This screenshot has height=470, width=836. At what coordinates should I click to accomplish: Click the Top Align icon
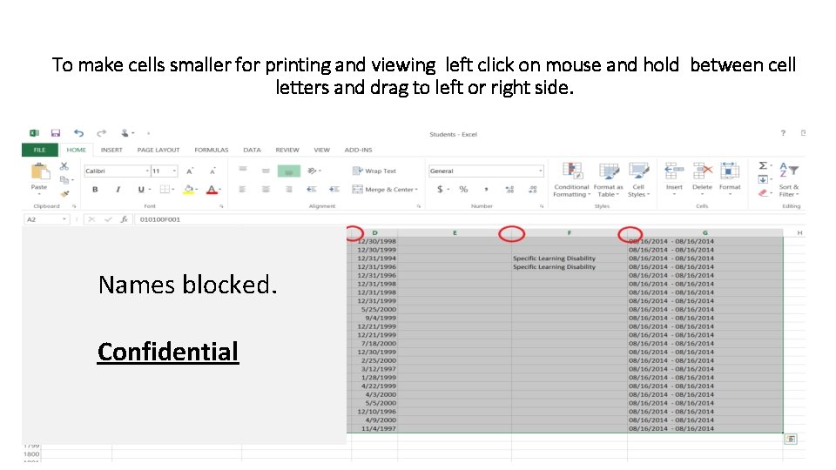tap(243, 171)
